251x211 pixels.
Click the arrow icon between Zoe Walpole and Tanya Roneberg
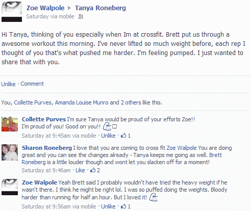tap(69, 8)
